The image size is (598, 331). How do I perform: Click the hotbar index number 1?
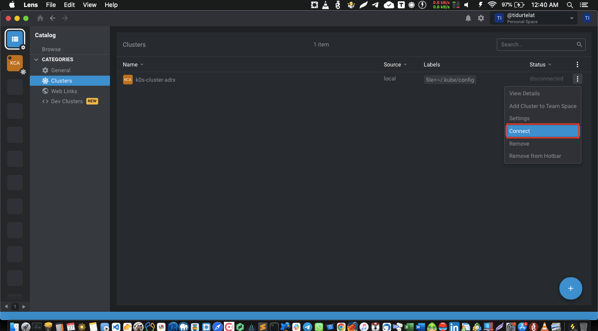(15, 307)
